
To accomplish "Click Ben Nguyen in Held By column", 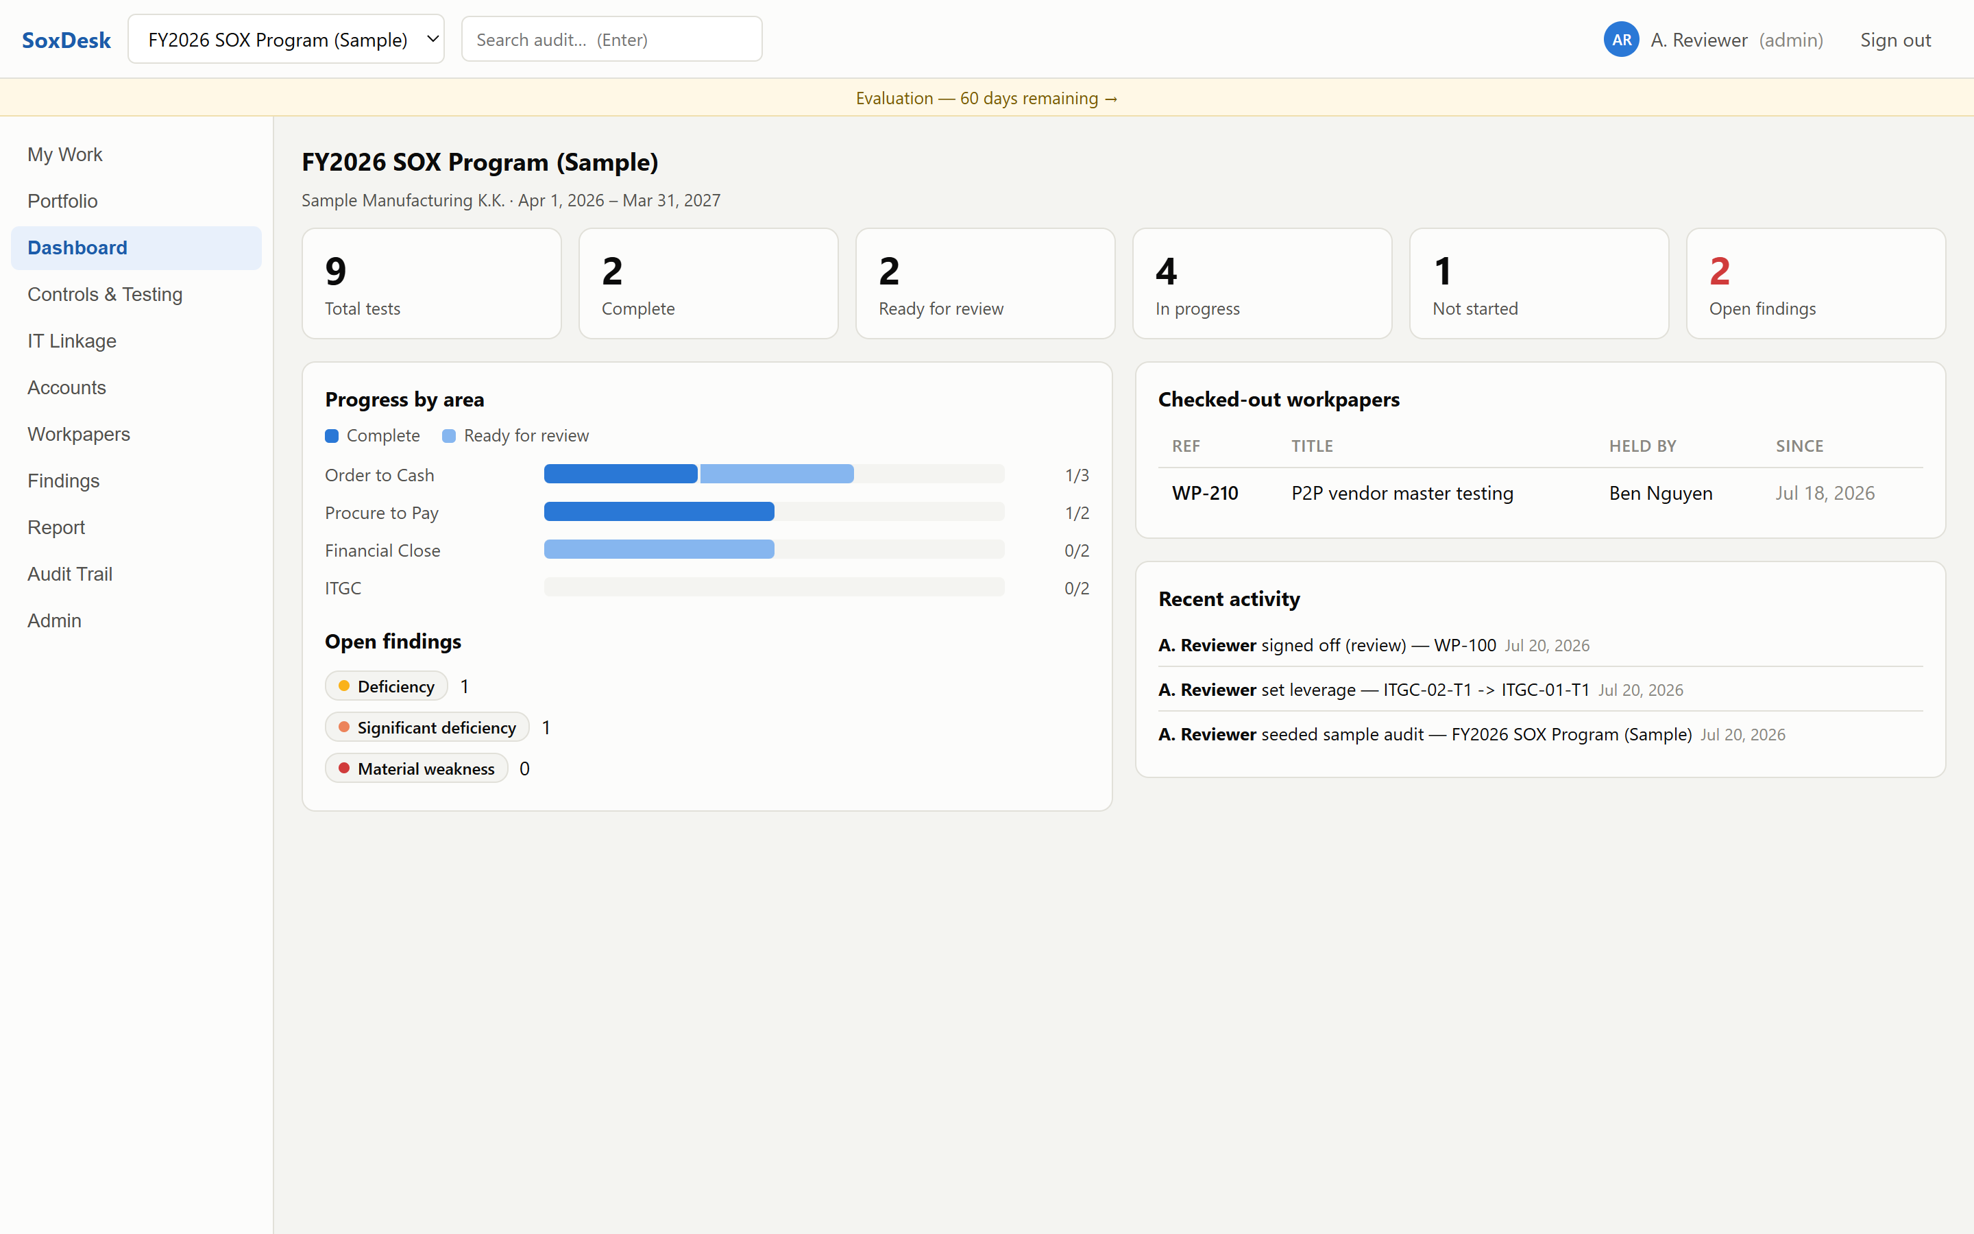I will [x=1661, y=493].
